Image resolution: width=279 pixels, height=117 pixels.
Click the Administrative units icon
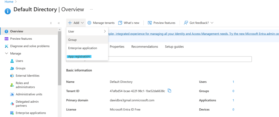coord(12,94)
